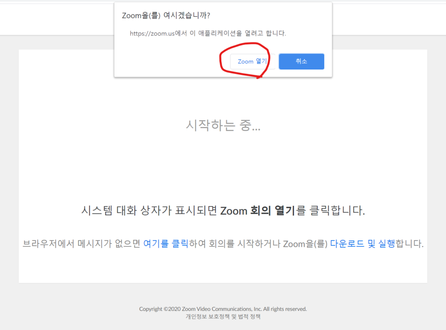Select the 'Zoom을(를) 여시겠습니까?' dialog title
446x330 pixels.
click(166, 15)
